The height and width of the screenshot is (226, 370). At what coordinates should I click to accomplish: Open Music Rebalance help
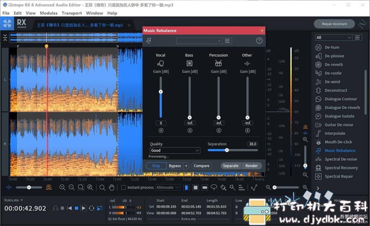[x=259, y=41]
